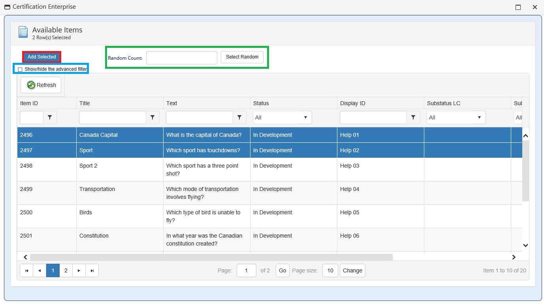Click the Random Count input field

coord(182,58)
